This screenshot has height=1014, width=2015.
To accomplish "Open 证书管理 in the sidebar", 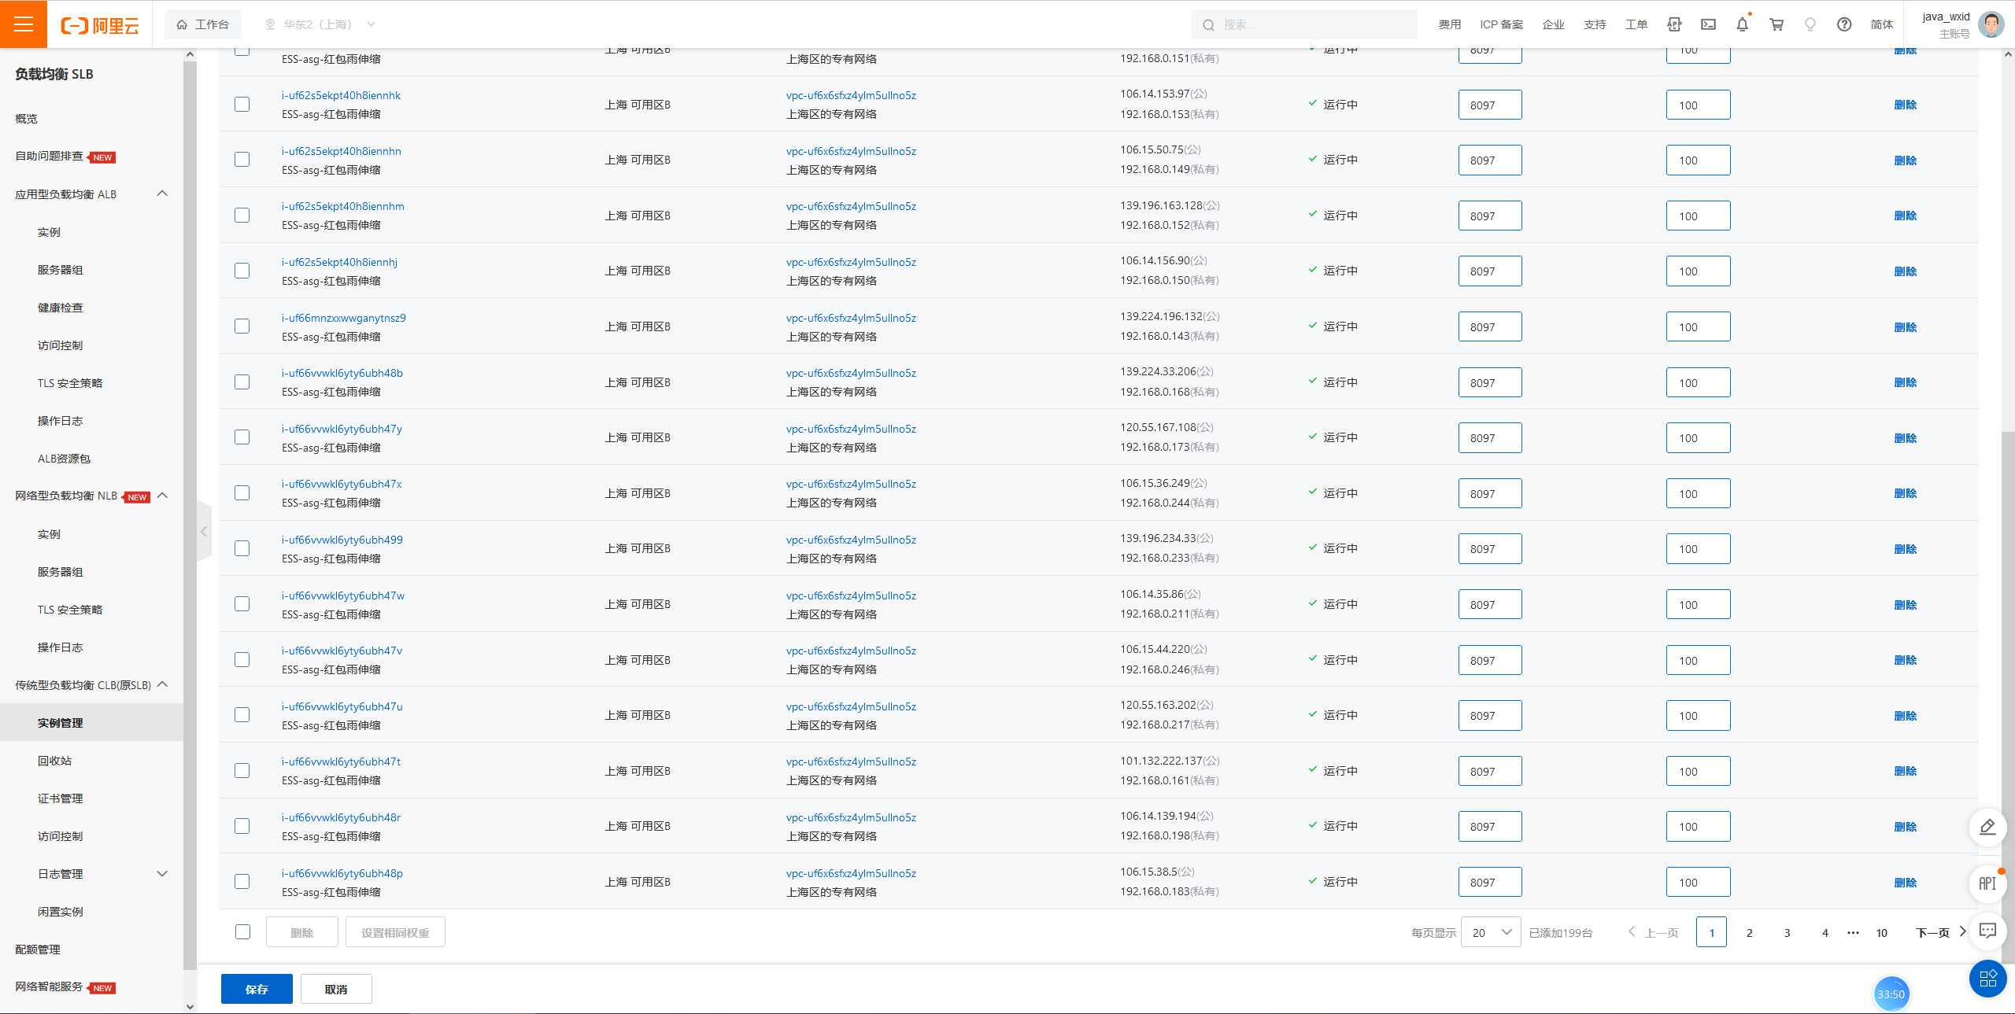I will [x=60, y=798].
